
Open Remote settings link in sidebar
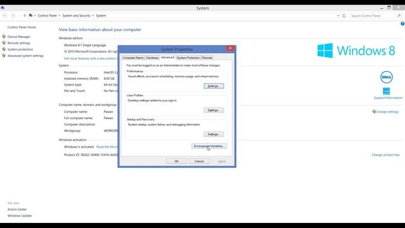(19, 43)
